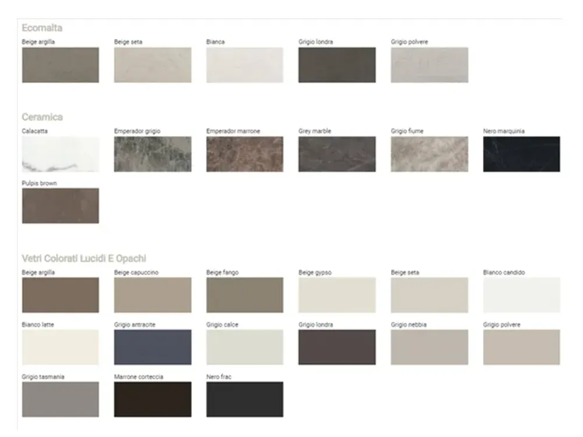The width and height of the screenshot is (583, 437).
Task: Select Beige argilla in the Ecomalta section
Action: [60, 65]
